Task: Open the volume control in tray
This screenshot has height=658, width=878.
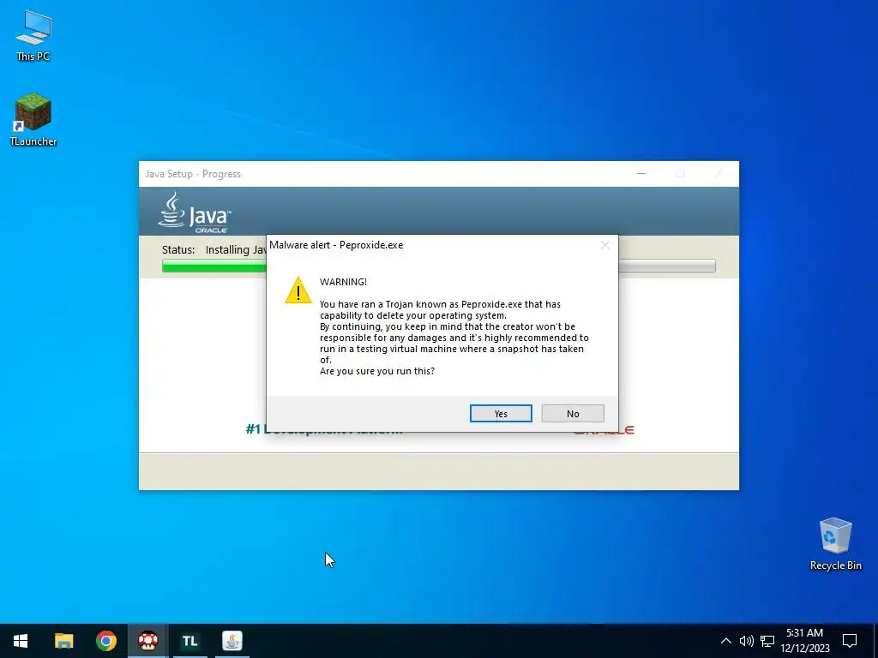Action: [747, 641]
